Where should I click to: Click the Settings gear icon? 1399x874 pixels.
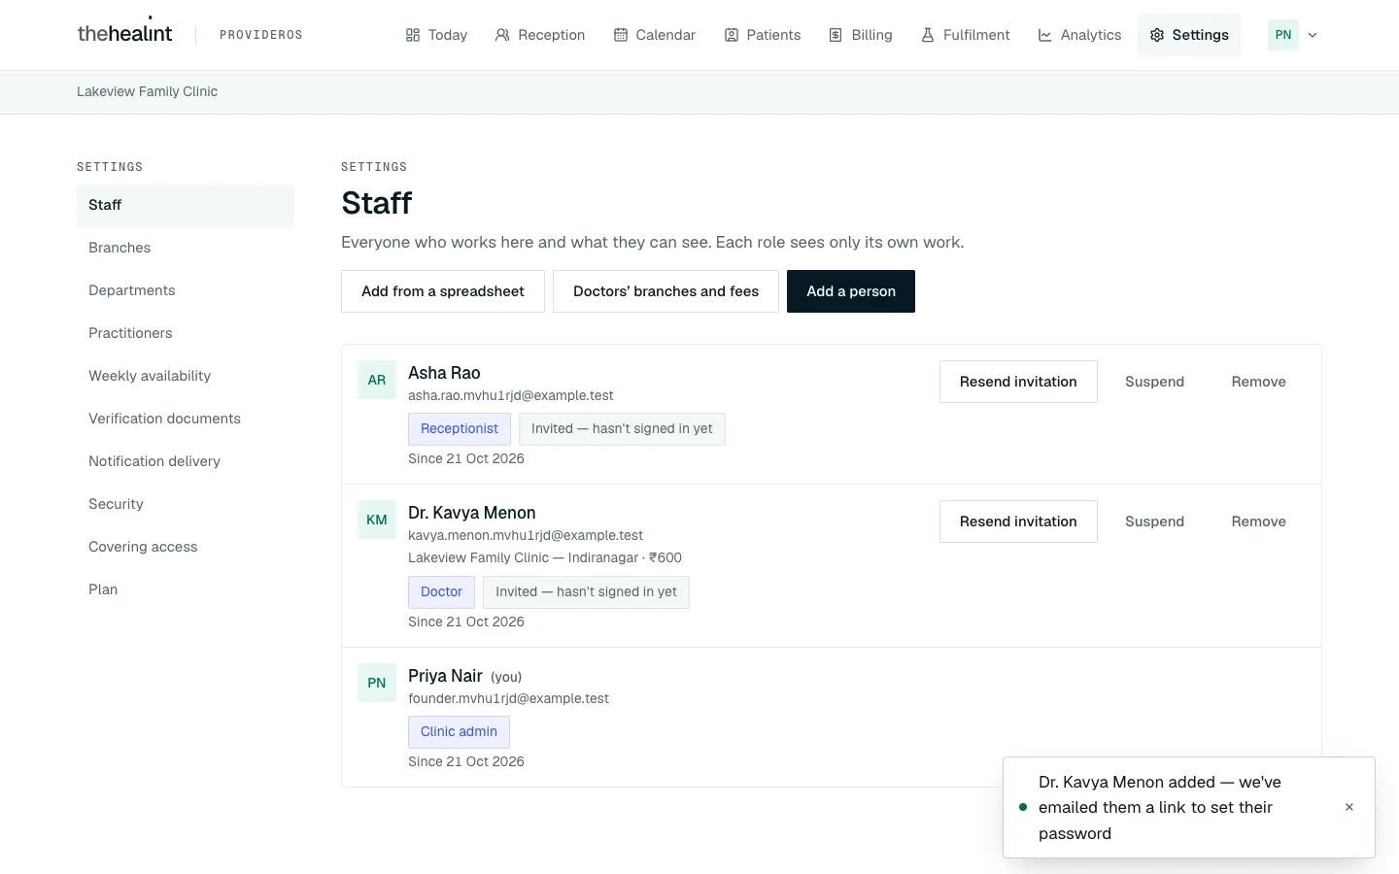pyautogui.click(x=1157, y=35)
